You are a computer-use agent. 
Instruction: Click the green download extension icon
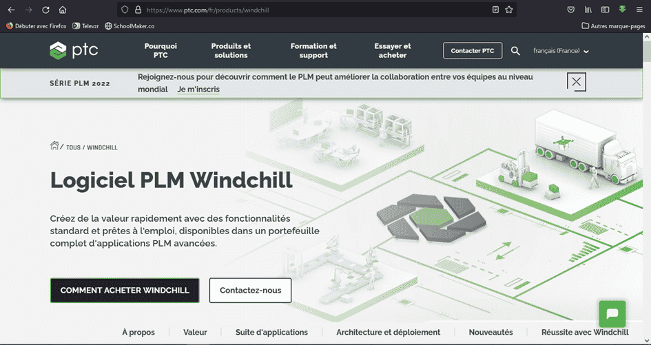point(622,9)
